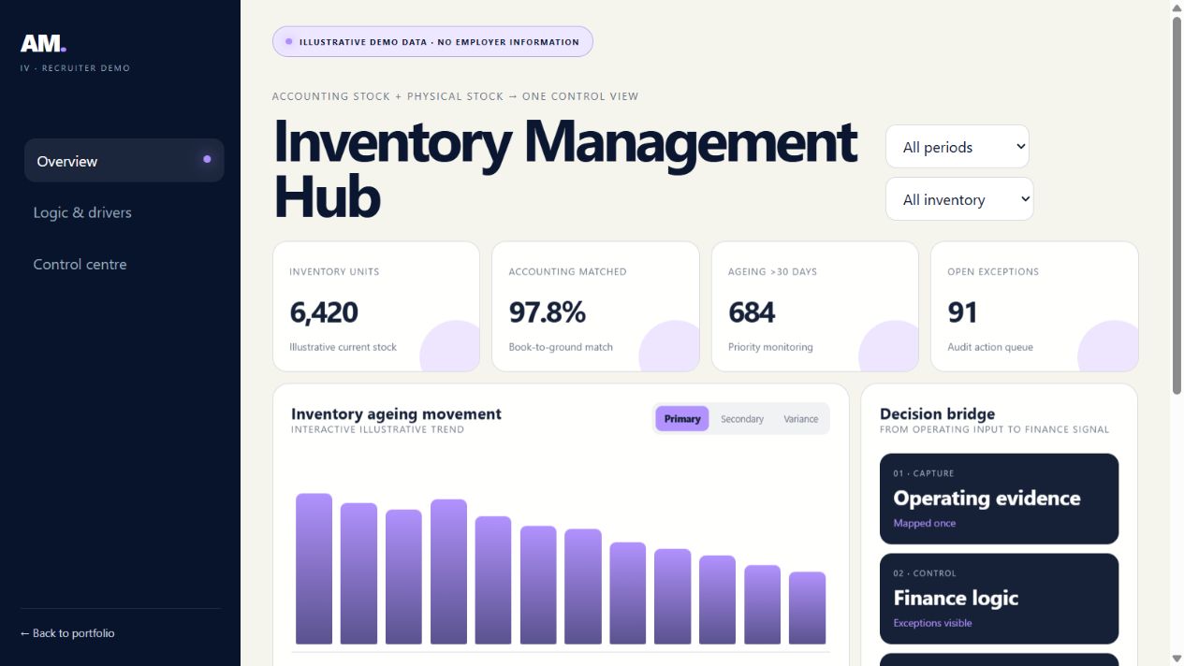
Task: Click the Illustrative demo data badge
Action: coord(432,41)
